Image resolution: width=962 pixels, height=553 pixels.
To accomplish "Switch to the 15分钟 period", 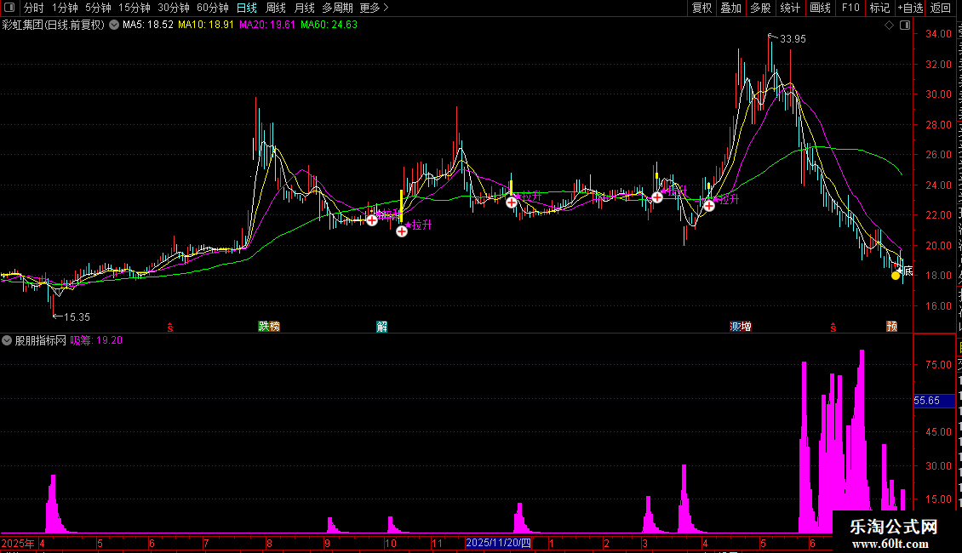I will [x=135, y=8].
